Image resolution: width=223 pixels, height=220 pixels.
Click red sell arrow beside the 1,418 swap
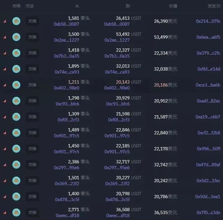pyautogui.click(x=5, y=53)
